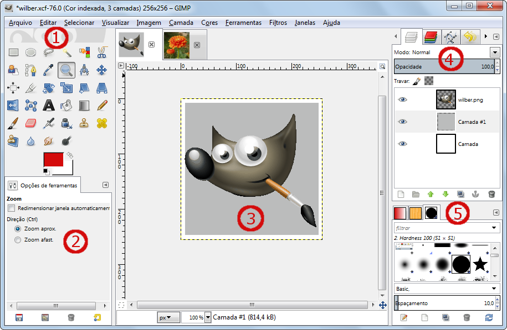507x330 pixels.
Task: Click the anchor layer icon
Action: pos(475,194)
